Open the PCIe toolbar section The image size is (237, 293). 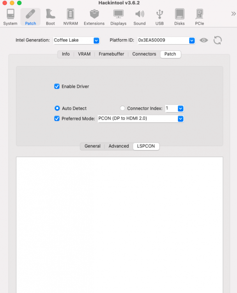click(x=199, y=17)
